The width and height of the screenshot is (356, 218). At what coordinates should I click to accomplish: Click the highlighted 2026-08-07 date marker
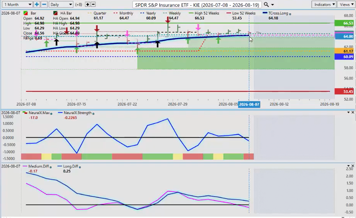click(249, 105)
